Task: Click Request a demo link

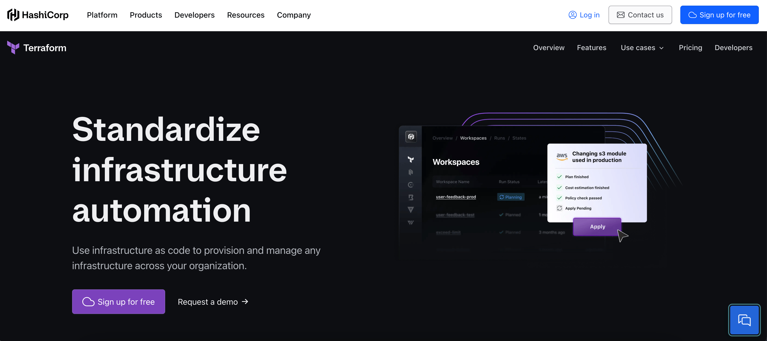Action: point(213,302)
